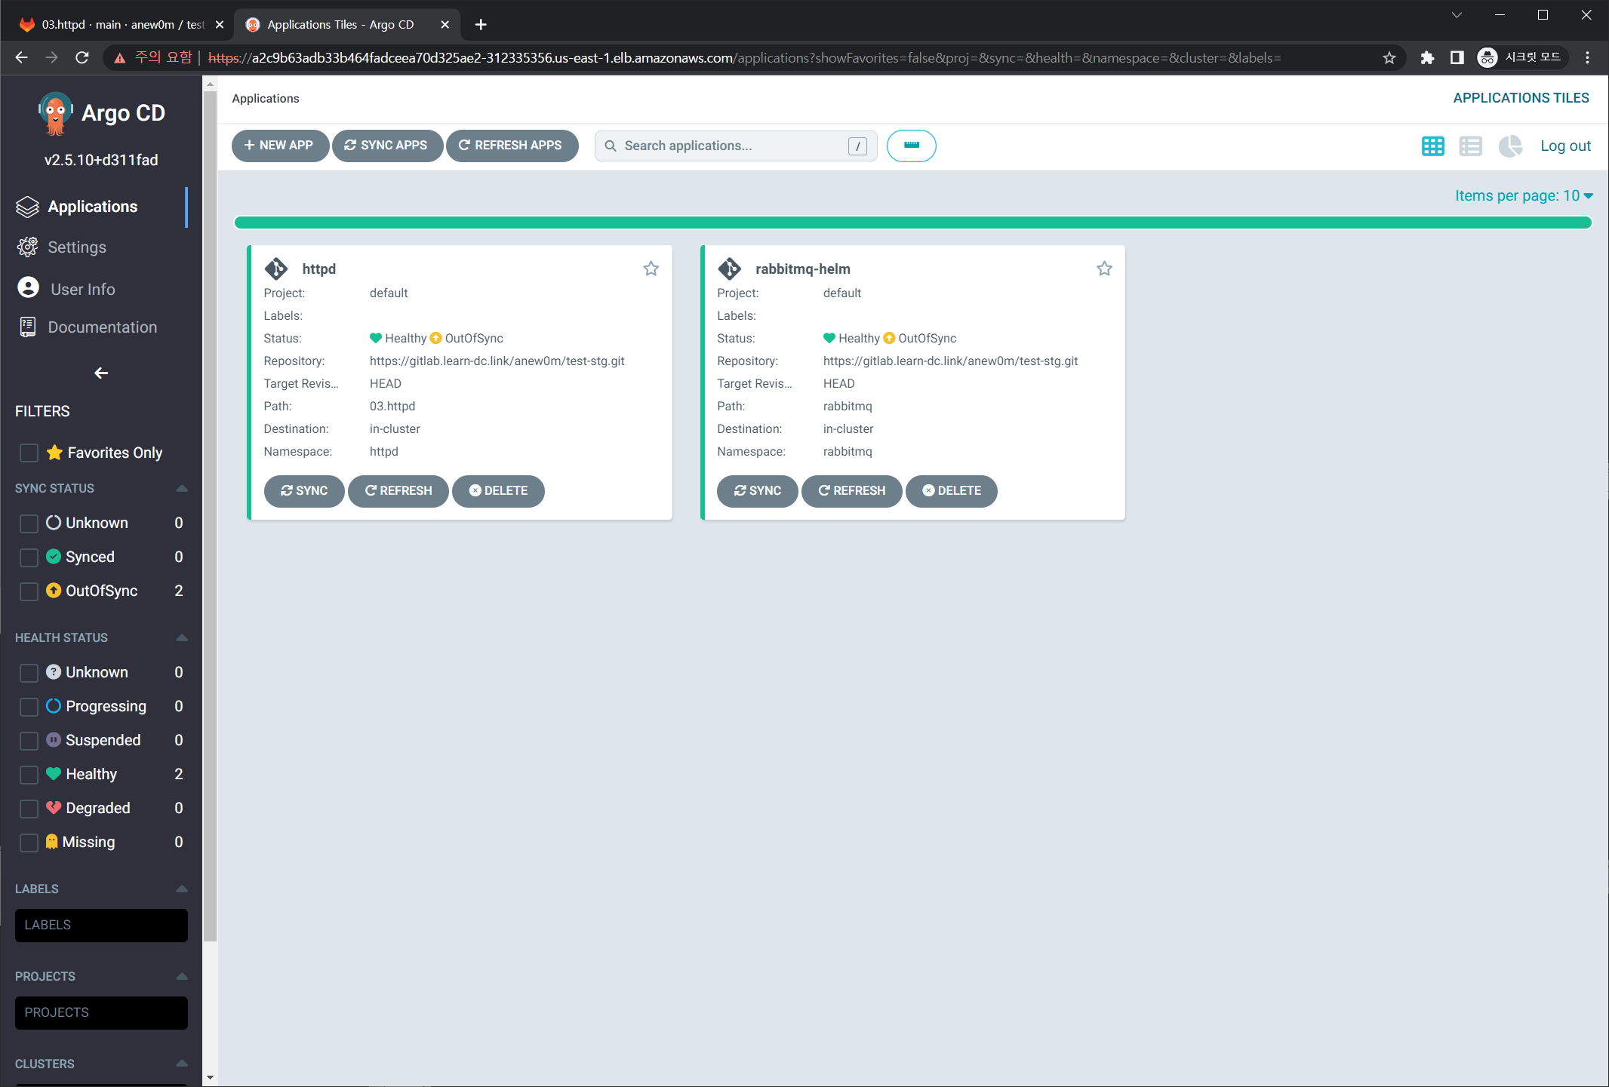Collapse the SYNC STATUS filter section
The width and height of the screenshot is (1609, 1087).
pyautogui.click(x=181, y=489)
